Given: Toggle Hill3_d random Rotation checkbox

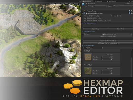Looking at the screenshot, I should [x=111, y=57].
